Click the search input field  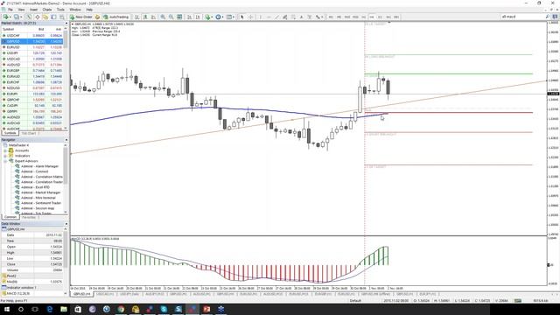tap(522, 17)
